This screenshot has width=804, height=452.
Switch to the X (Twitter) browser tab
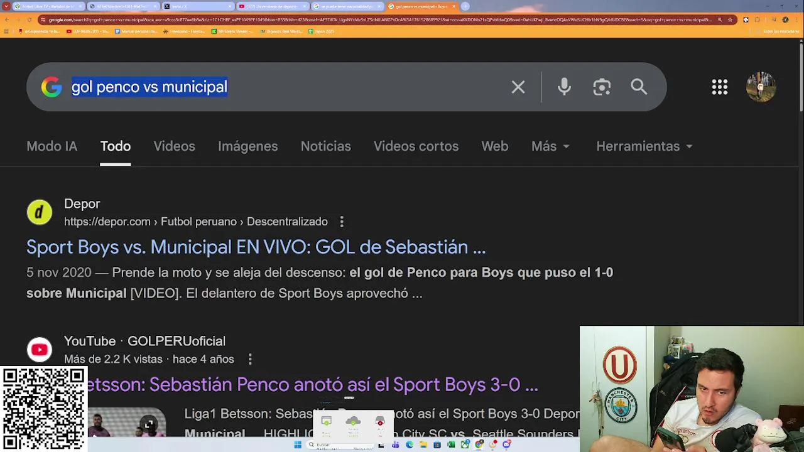tap(197, 6)
